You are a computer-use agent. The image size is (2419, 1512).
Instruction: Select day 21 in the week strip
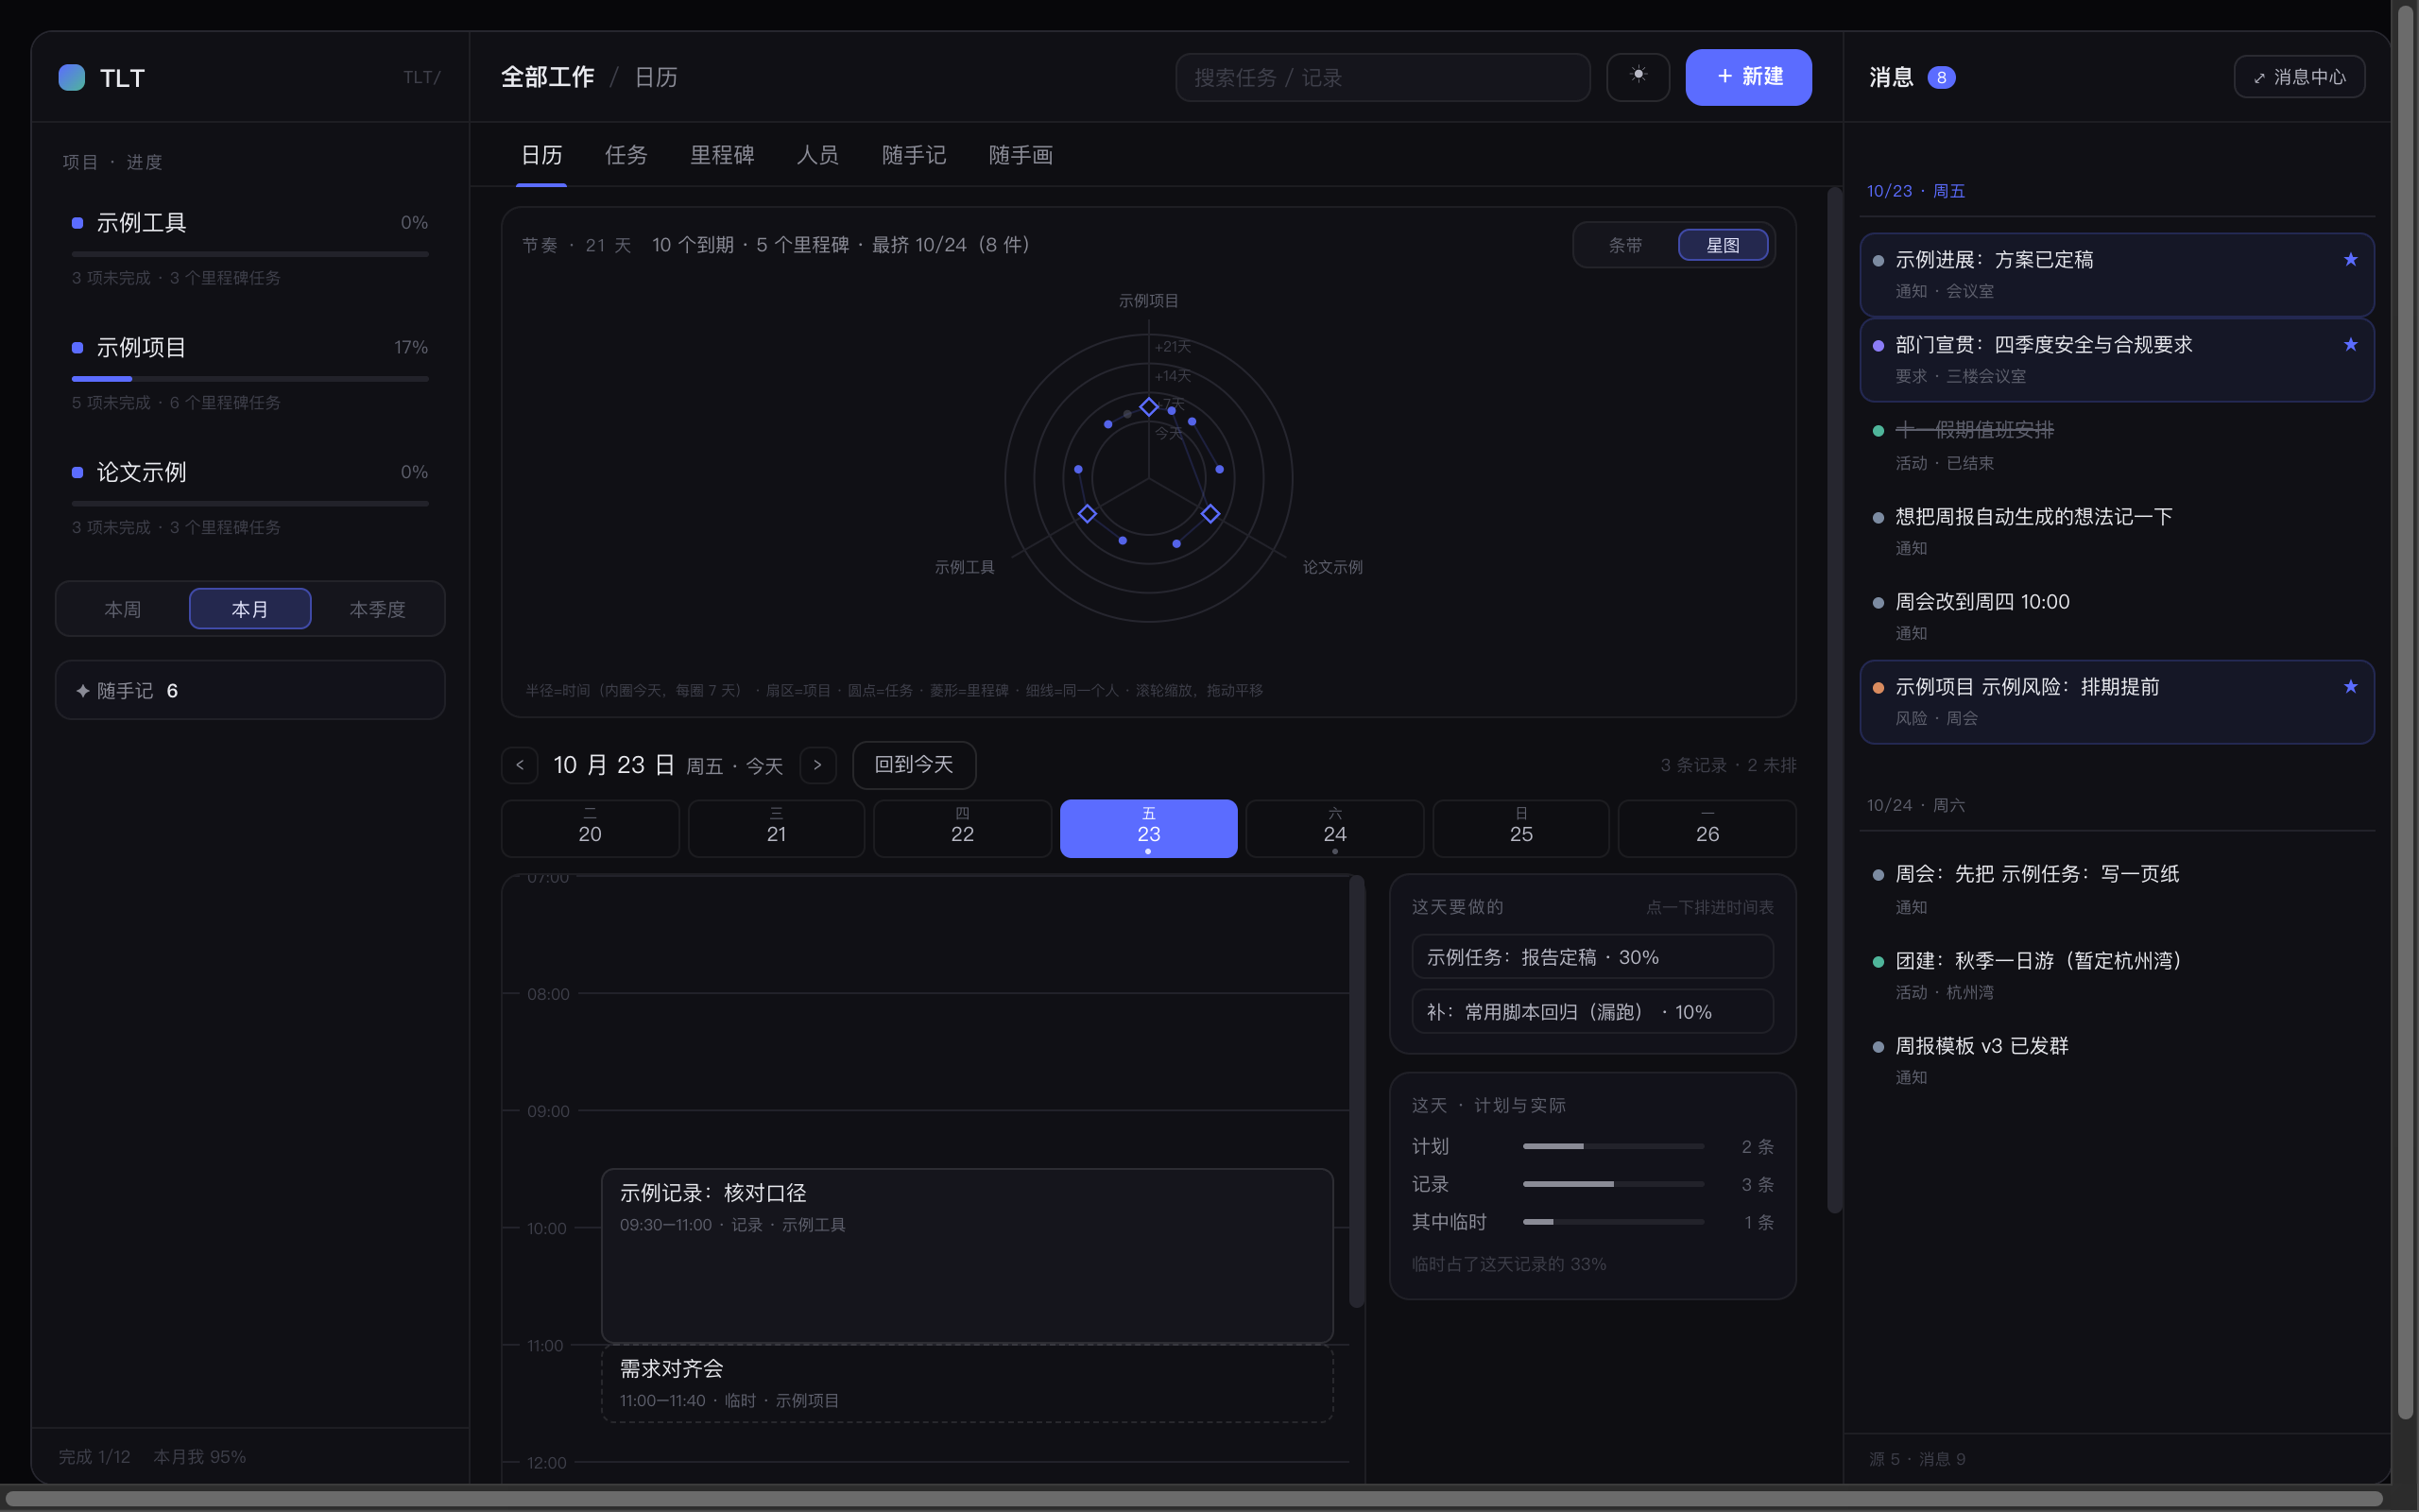pyautogui.click(x=776, y=829)
